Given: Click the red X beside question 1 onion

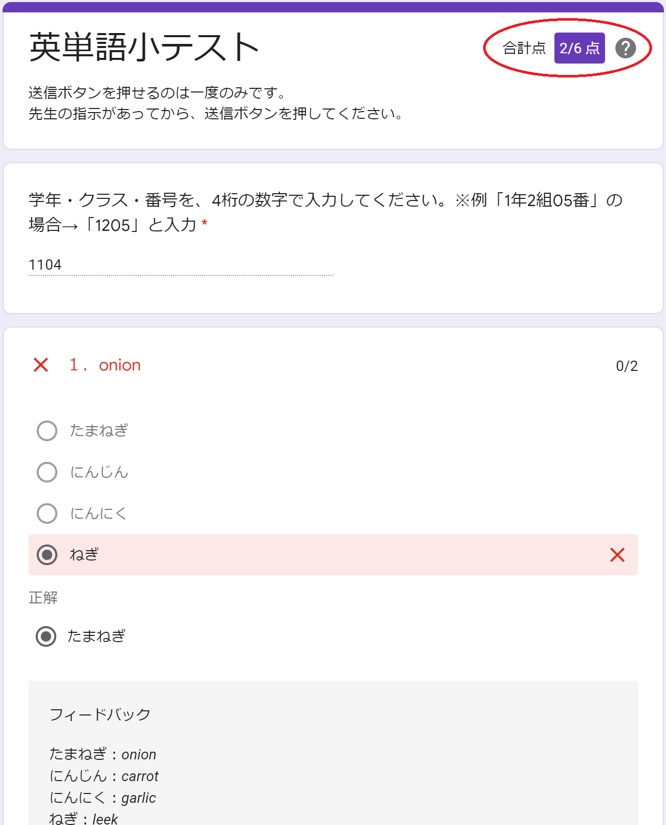Looking at the screenshot, I should pos(41,365).
